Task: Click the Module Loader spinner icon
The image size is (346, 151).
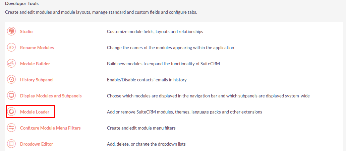Action: 11,112
